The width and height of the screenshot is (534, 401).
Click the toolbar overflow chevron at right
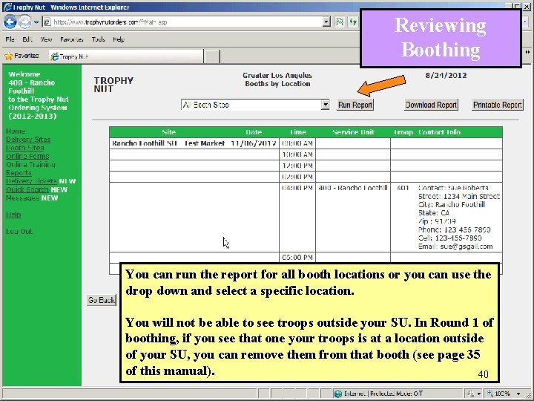(527, 52)
